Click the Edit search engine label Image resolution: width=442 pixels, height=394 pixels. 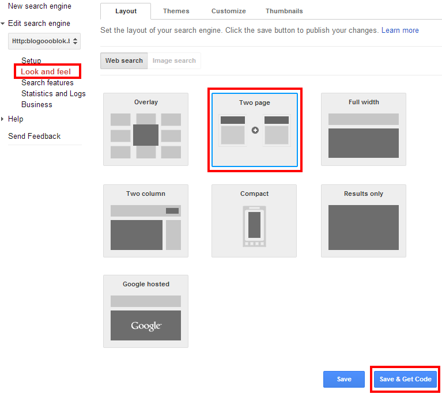click(x=39, y=24)
